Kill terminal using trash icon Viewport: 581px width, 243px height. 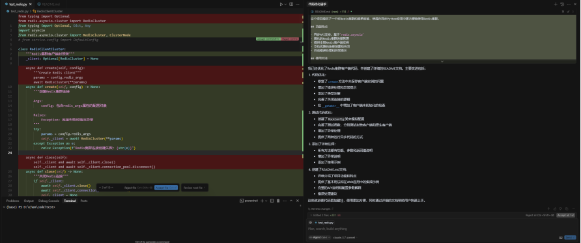click(278, 201)
